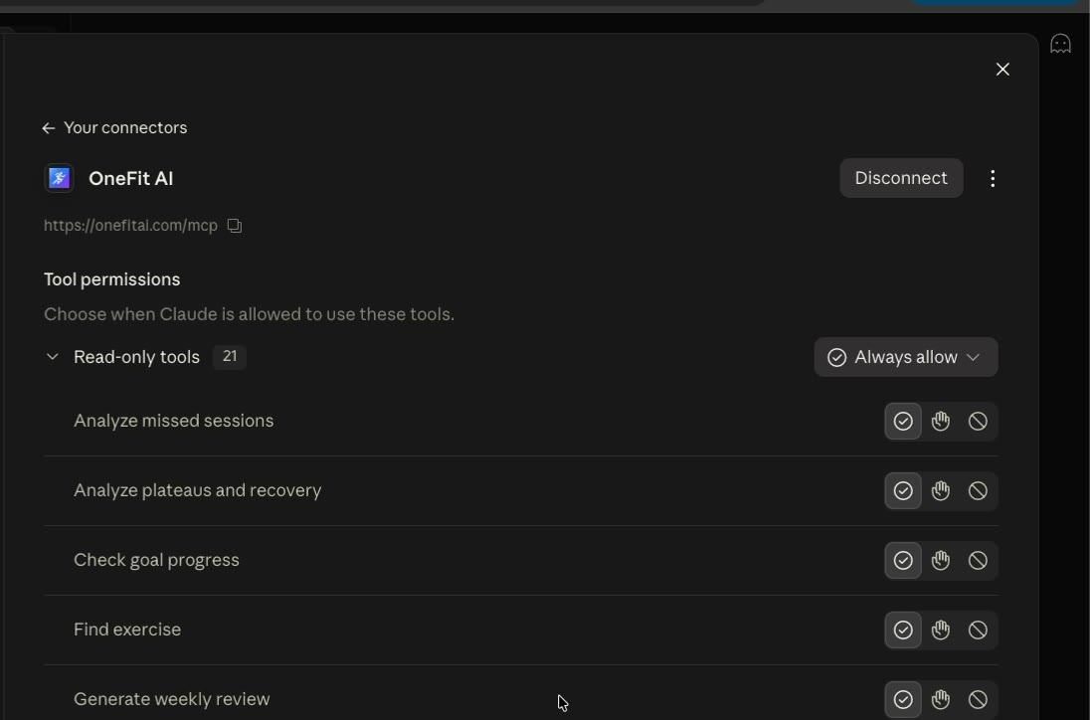Click the Disconnect button
This screenshot has width=1090, height=720.
point(901,179)
